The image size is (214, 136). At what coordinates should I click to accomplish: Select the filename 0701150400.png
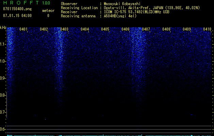click(17, 9)
